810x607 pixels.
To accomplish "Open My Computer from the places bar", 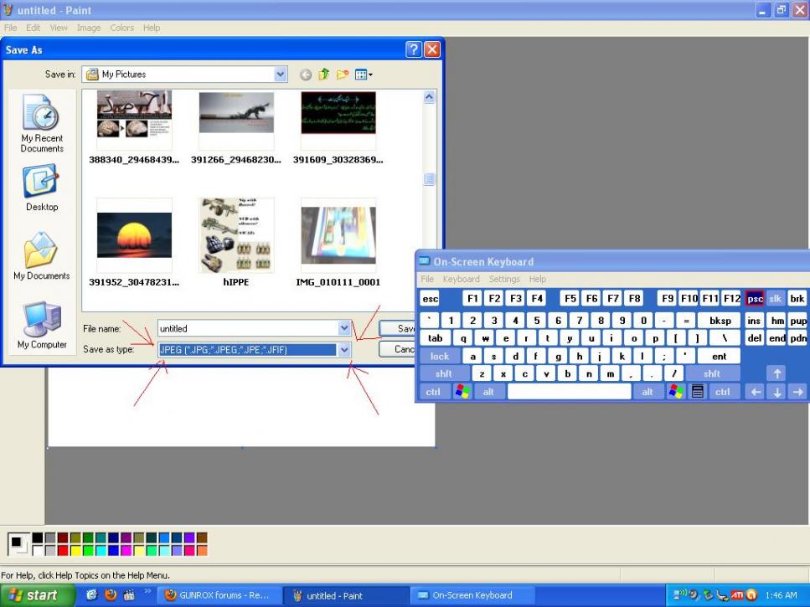I will 42,325.
